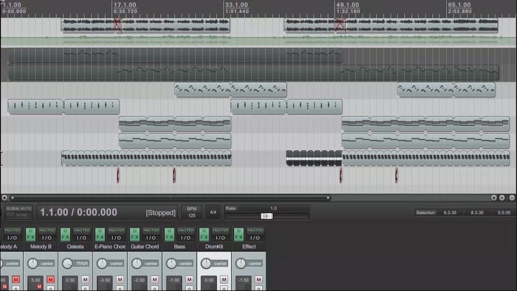
Task: Click the BPM 125 tempo field
Action: point(192,212)
